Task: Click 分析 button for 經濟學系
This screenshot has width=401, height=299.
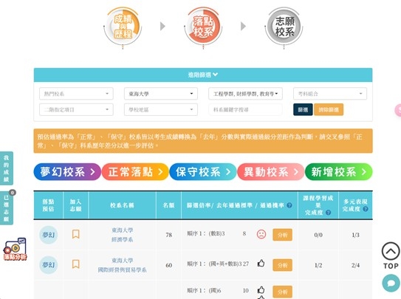Action: point(282,235)
